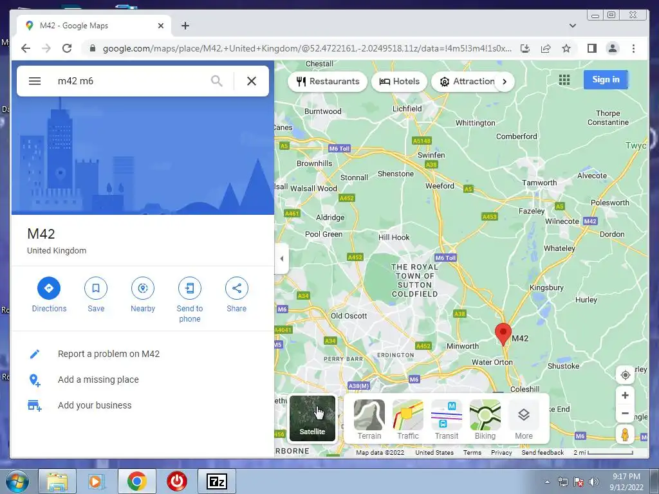Filter map by Attractions

tap(467, 82)
